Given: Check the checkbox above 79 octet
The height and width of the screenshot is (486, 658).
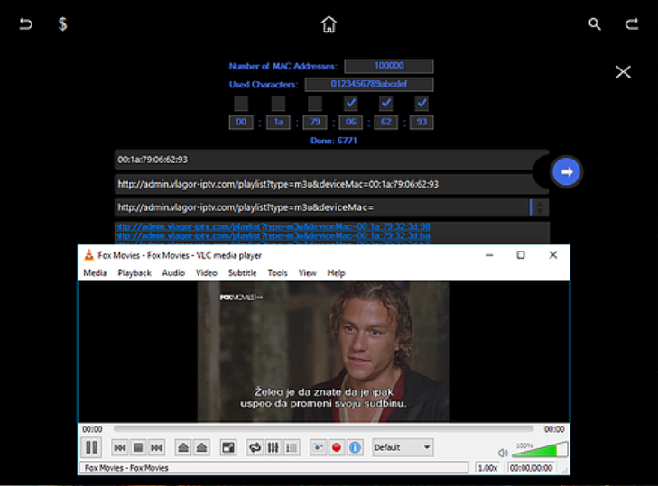Looking at the screenshot, I should [315, 103].
